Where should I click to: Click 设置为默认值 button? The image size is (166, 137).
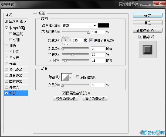(x=67, y=99)
